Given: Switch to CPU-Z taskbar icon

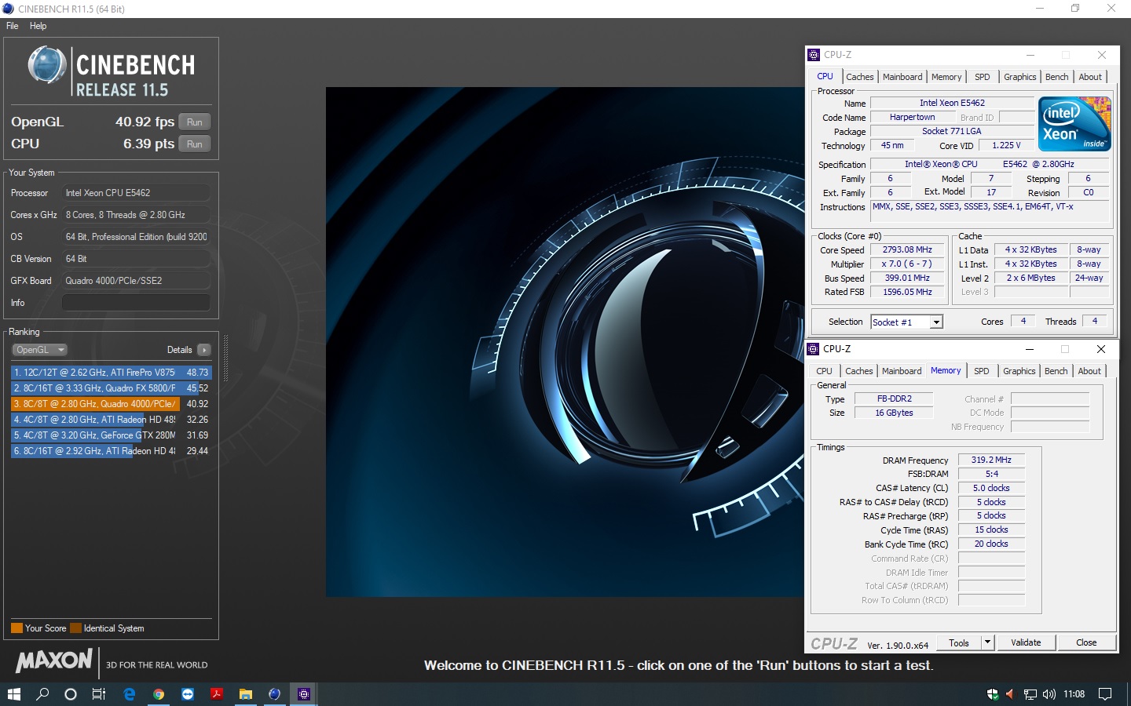Looking at the screenshot, I should click(x=304, y=694).
